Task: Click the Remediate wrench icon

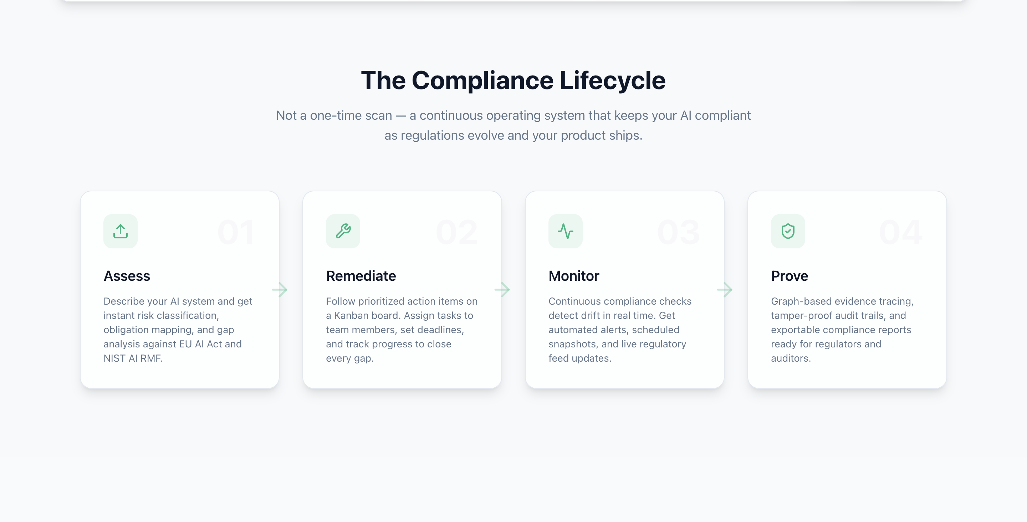Action: point(343,231)
